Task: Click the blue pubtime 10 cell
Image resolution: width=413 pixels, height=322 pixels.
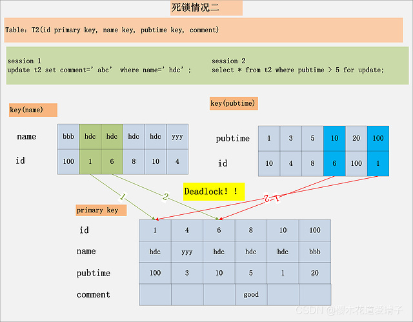Action: (334, 138)
